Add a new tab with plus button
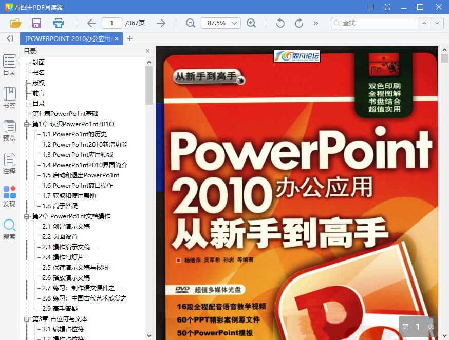449x340 pixels. (x=130, y=38)
